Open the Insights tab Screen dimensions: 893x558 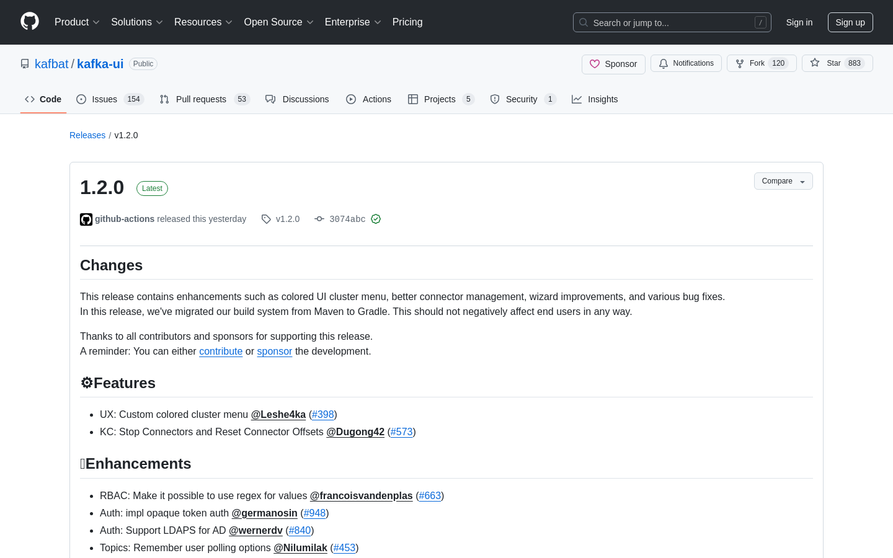[595, 99]
